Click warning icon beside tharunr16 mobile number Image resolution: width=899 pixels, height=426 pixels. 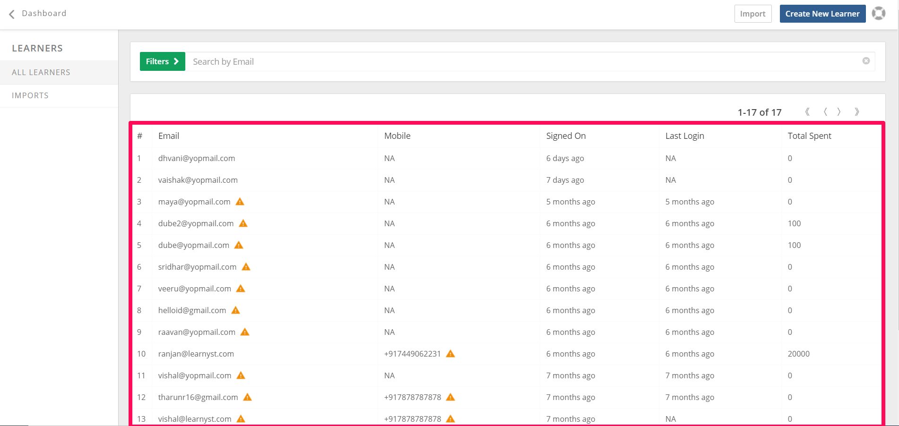click(x=450, y=397)
